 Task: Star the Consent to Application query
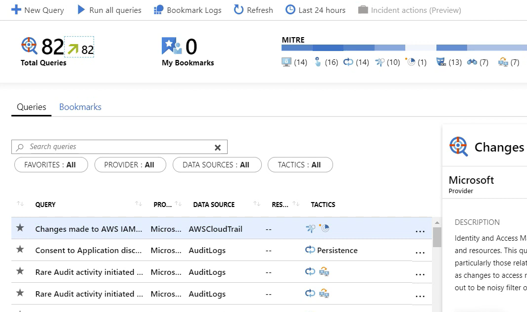[x=20, y=250]
